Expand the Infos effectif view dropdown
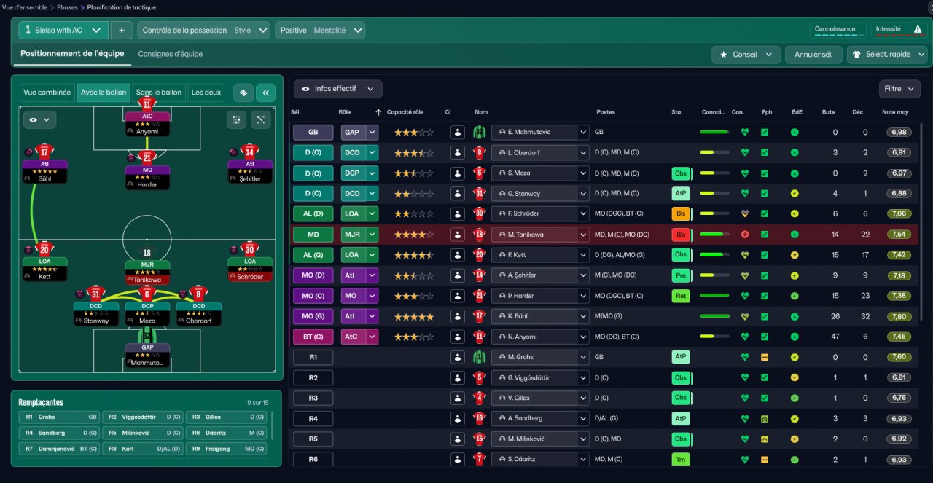 click(x=337, y=89)
